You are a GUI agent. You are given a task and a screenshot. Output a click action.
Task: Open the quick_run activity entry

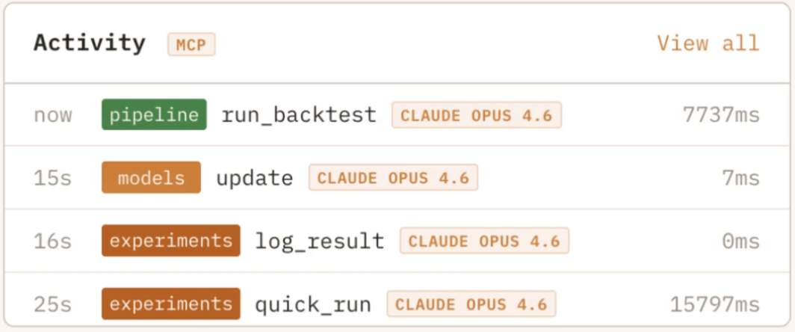313,304
